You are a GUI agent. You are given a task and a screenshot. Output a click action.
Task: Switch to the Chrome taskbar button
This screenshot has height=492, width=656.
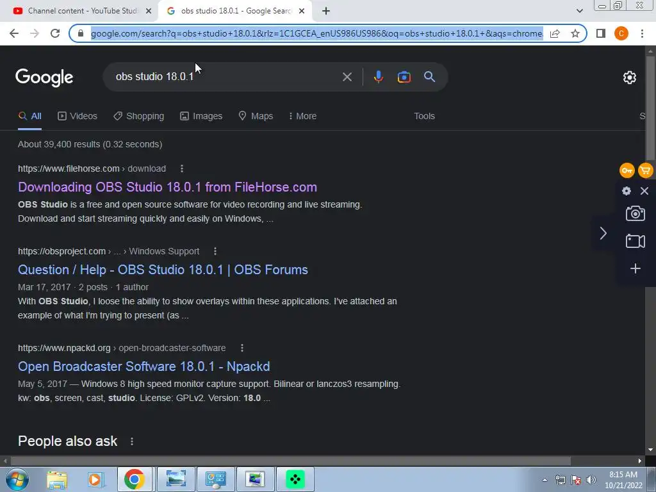(135, 479)
